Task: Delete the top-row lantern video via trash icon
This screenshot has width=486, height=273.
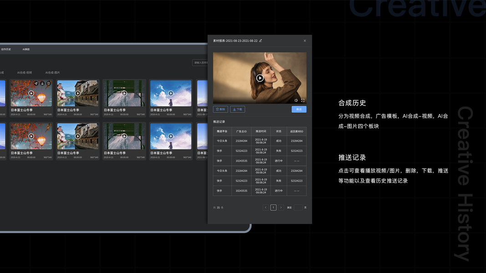Action: click(x=48, y=84)
